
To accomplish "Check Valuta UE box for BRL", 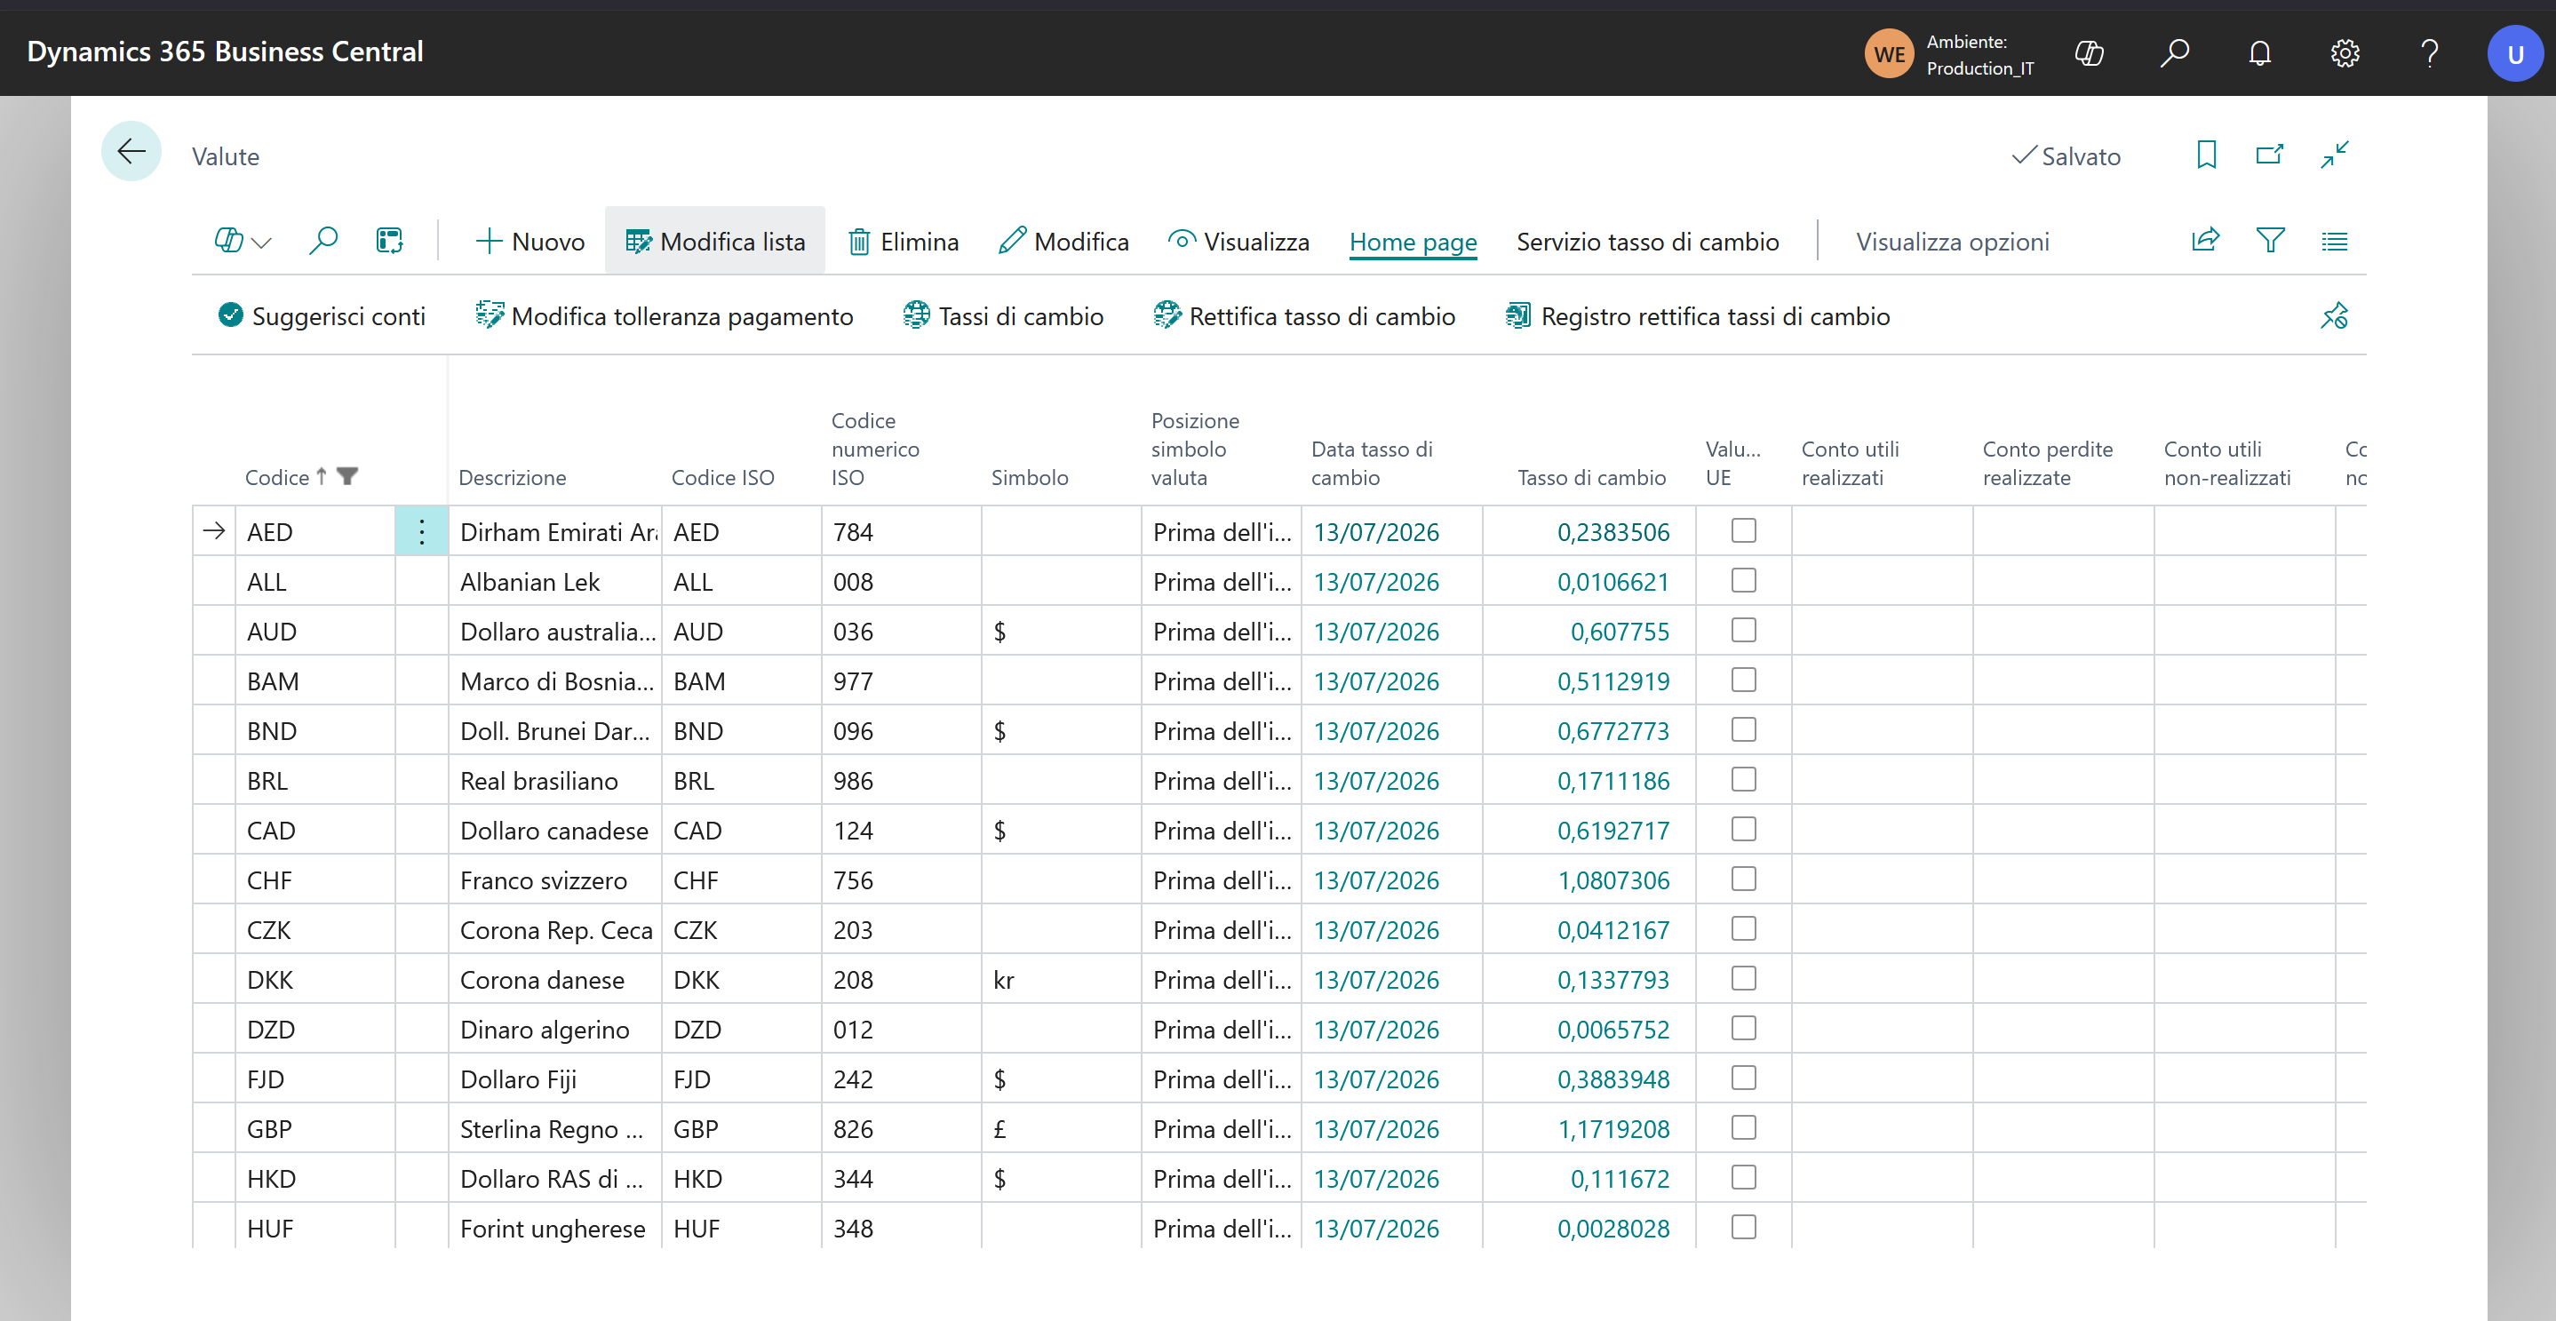I will pyautogui.click(x=1743, y=779).
